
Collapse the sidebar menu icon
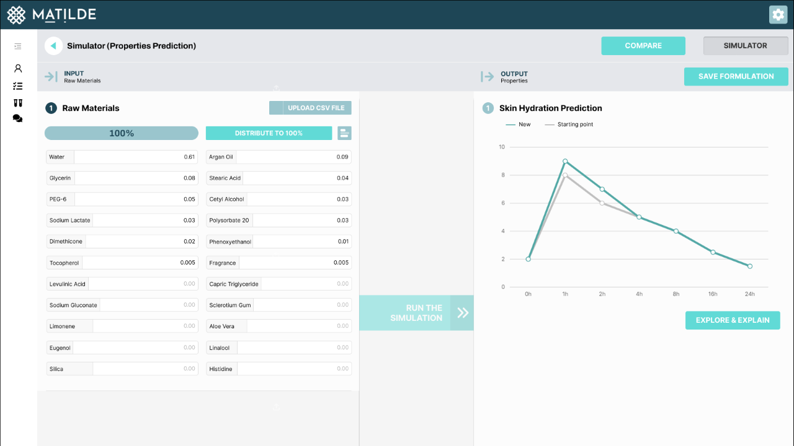click(x=18, y=46)
